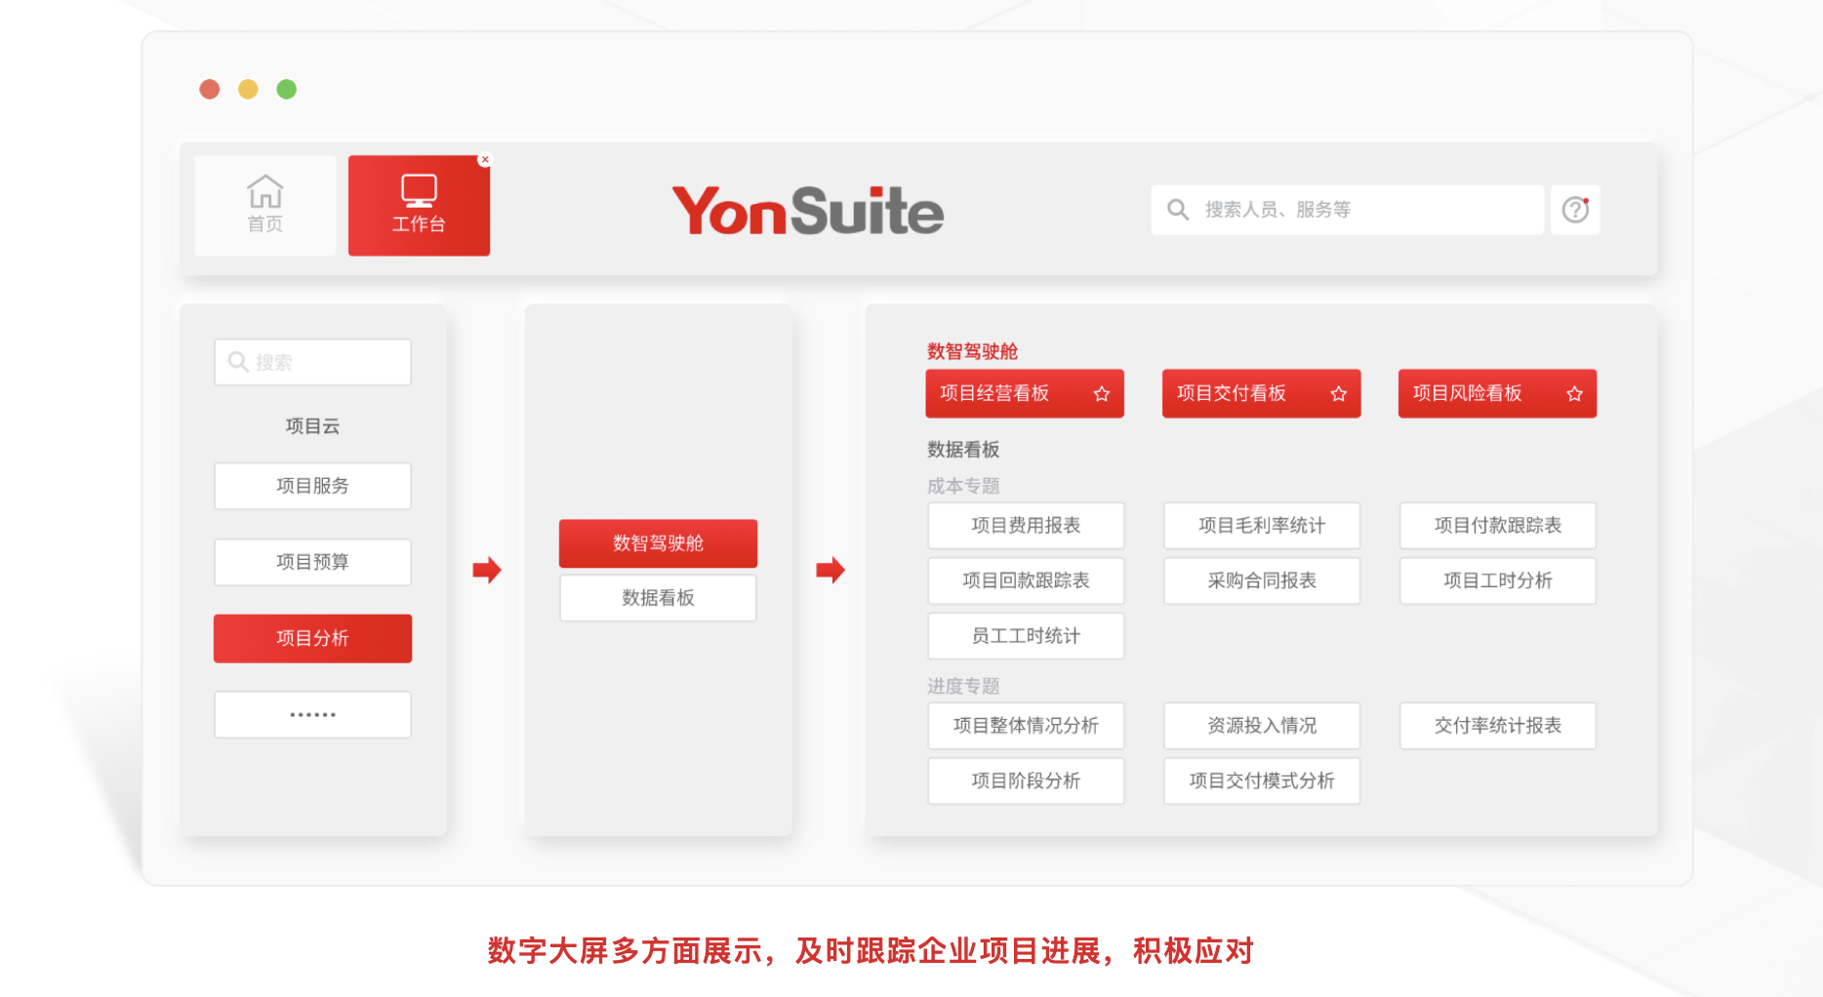Image resolution: width=1823 pixels, height=997 pixels.
Task: Choose 数智驾驶舱 in the middle panel
Action: pyautogui.click(x=658, y=543)
